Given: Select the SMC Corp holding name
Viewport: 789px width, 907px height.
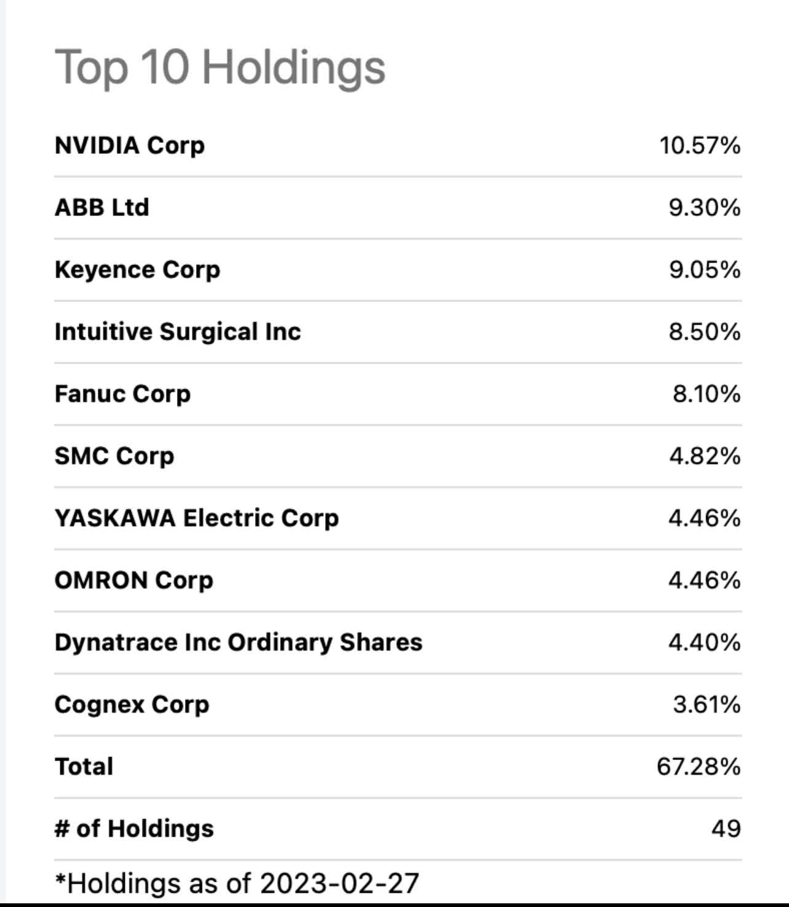Looking at the screenshot, I should [114, 456].
